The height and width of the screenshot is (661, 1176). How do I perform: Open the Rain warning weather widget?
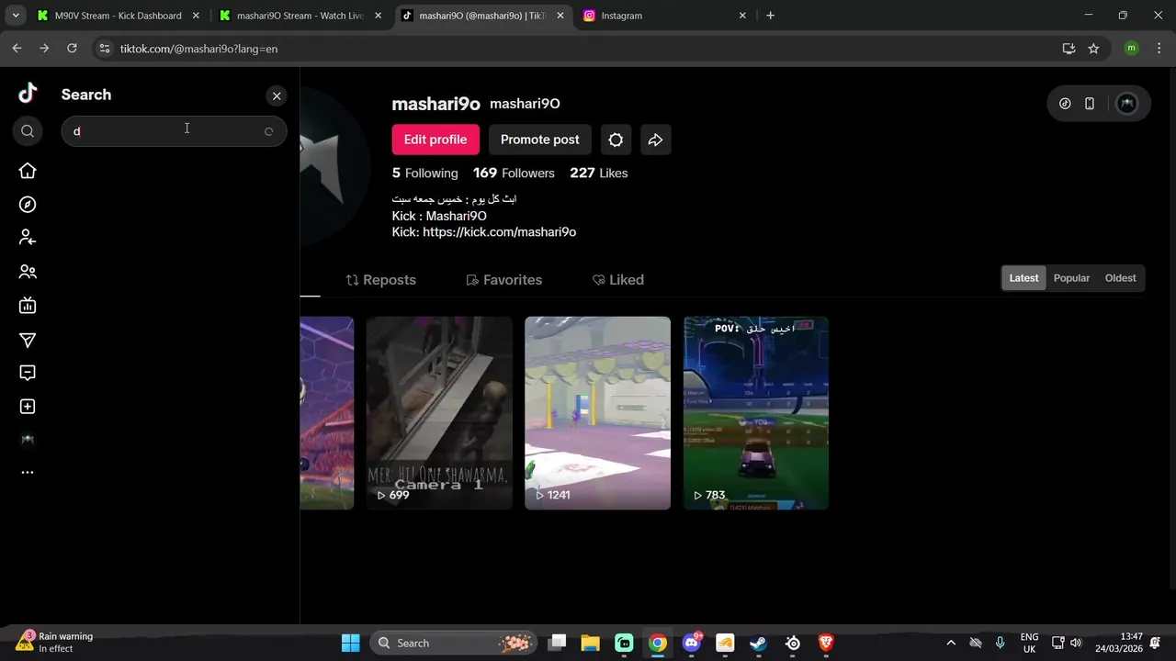pyautogui.click(x=55, y=642)
